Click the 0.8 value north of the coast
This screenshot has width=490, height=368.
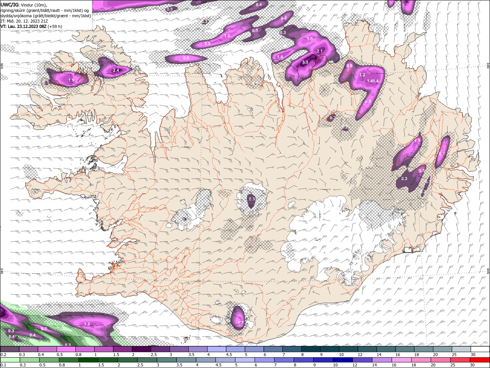pos(186,58)
